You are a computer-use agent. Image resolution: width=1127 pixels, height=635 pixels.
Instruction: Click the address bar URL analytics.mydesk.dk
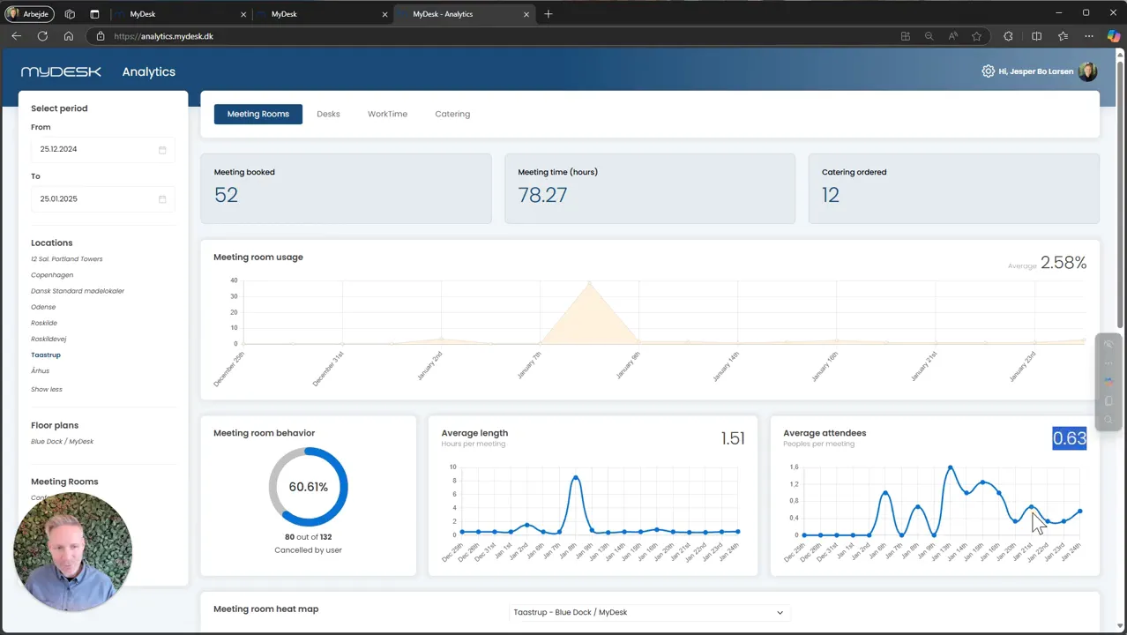coord(163,36)
